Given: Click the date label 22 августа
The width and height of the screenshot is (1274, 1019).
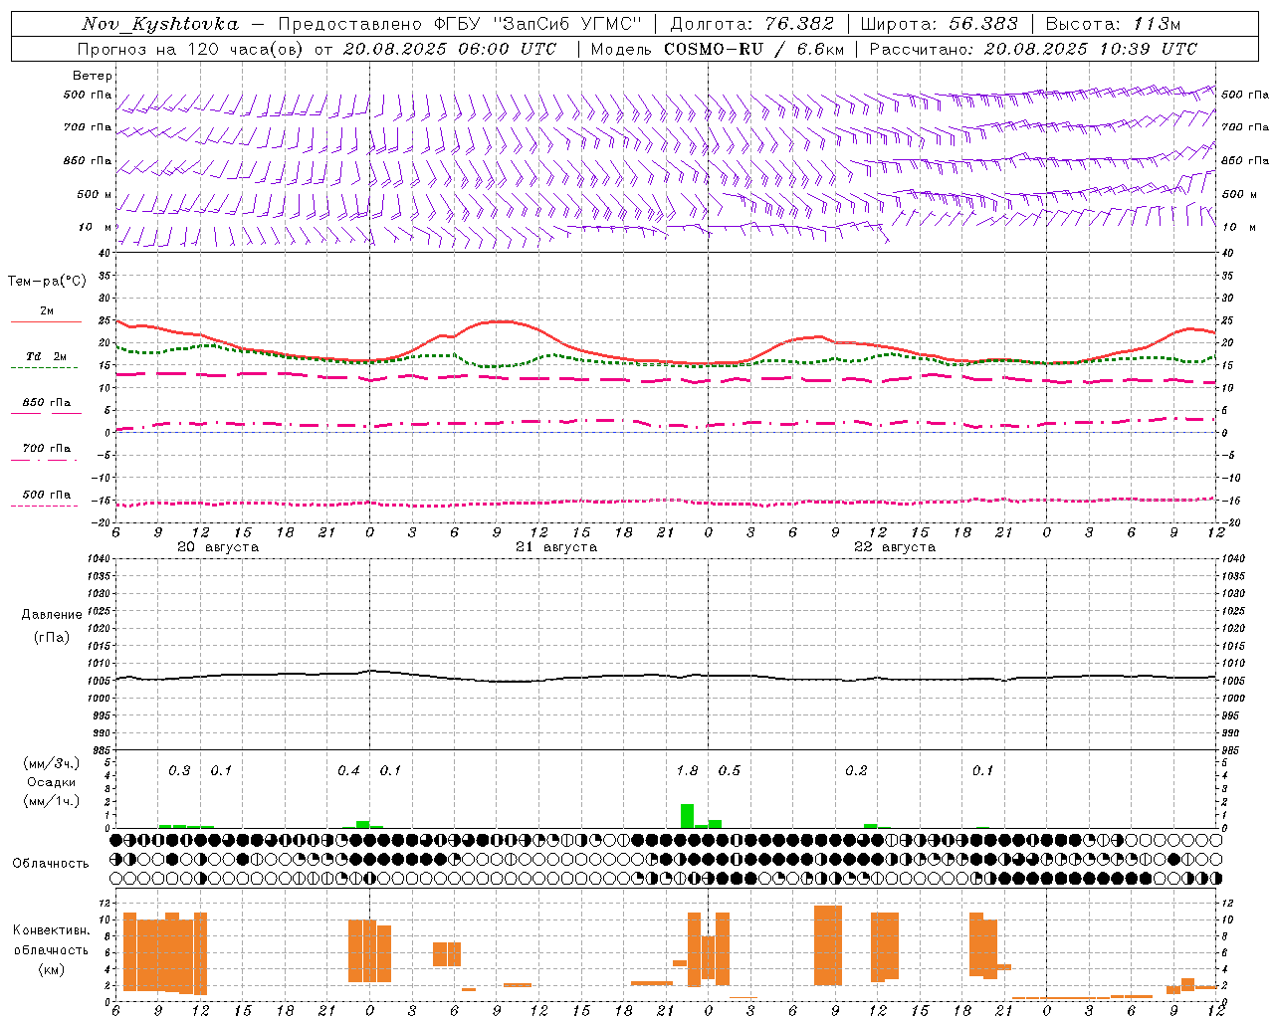Looking at the screenshot, I should (x=895, y=547).
